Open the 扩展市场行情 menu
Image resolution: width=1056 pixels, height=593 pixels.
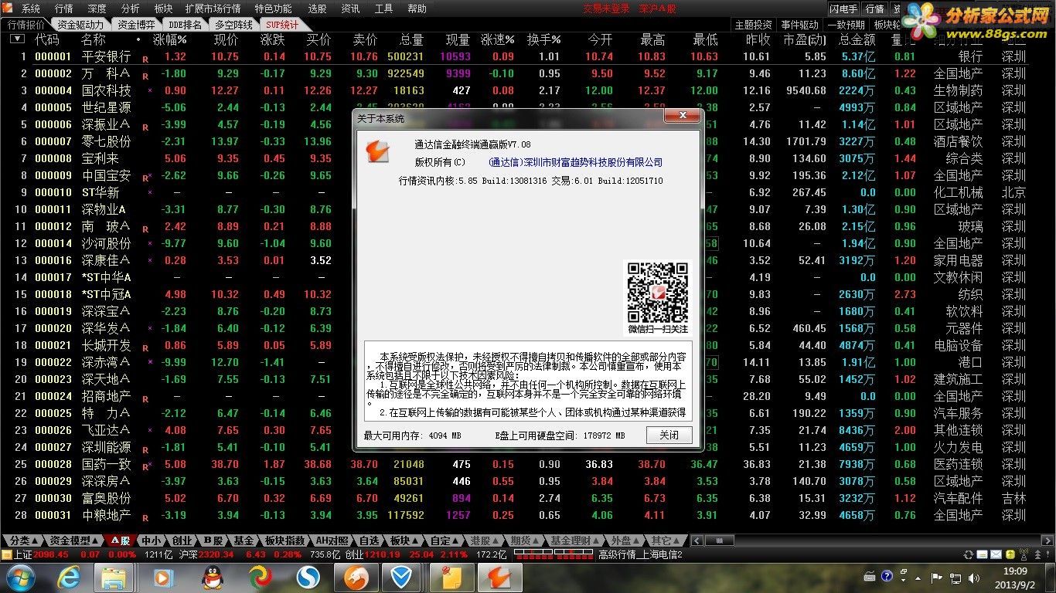click(x=213, y=8)
